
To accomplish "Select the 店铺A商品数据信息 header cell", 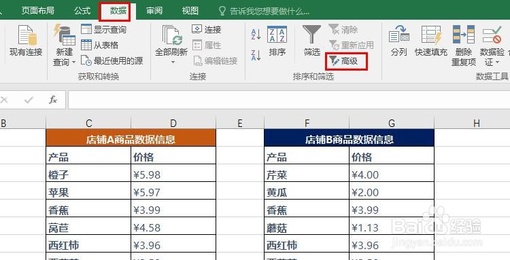I will click(x=131, y=138).
